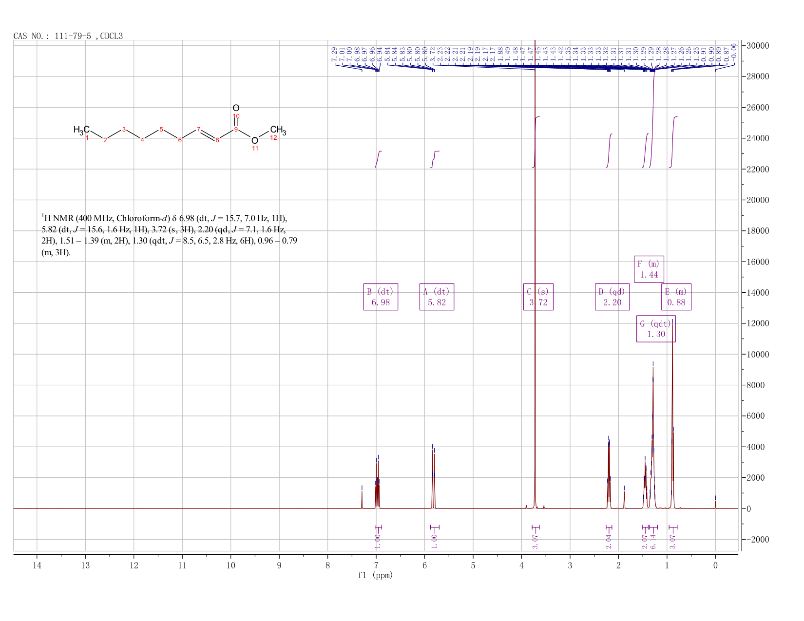The height and width of the screenshot is (621, 804).
Task: Select the 3.07 integral under the 3.72 peak
Action: (x=535, y=541)
